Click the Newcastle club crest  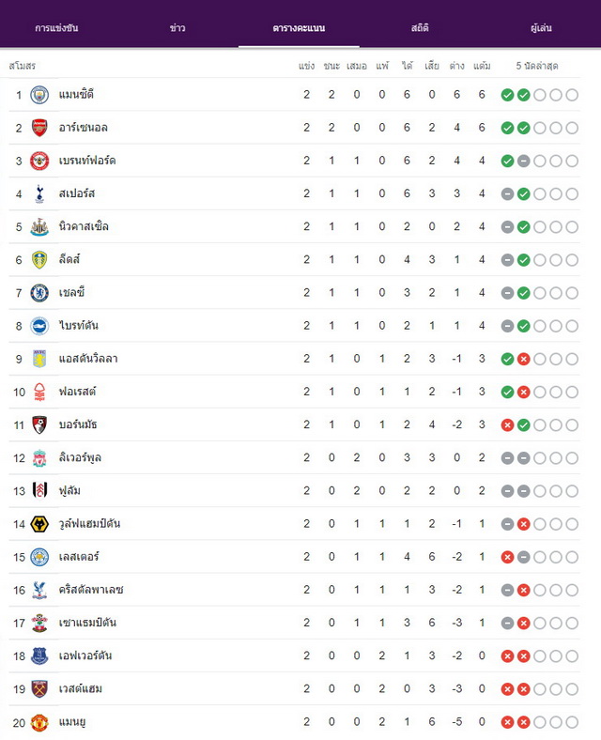(x=39, y=227)
